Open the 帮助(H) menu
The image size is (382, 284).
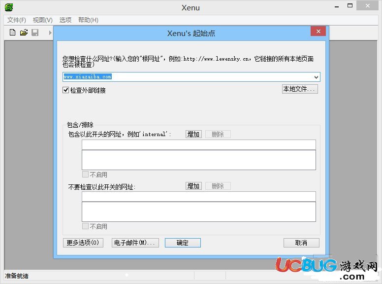point(88,20)
